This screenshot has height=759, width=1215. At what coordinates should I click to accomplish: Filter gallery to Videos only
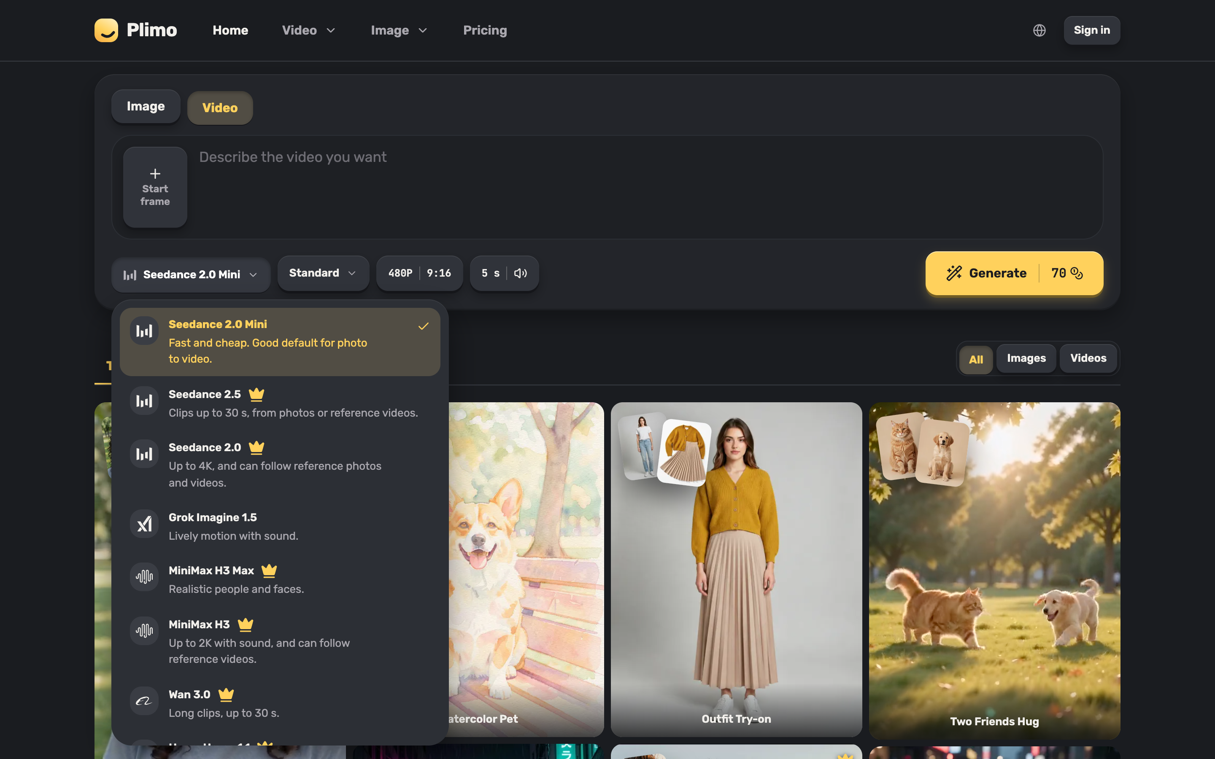click(1088, 358)
